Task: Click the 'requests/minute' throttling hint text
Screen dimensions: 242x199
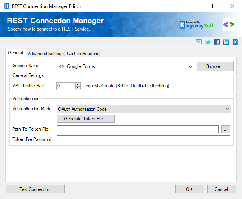Action: coord(127,86)
